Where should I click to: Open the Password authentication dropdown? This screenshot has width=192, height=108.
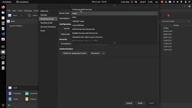pos(98,53)
